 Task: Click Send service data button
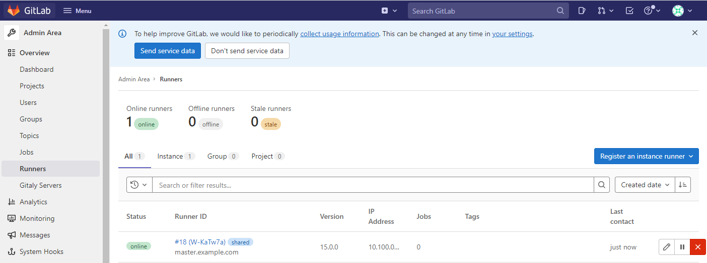click(x=168, y=51)
